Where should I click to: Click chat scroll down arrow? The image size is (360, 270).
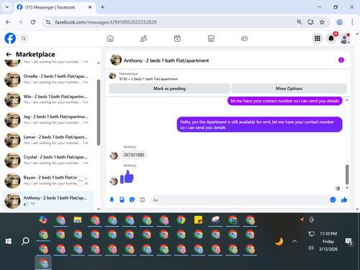tap(347, 188)
